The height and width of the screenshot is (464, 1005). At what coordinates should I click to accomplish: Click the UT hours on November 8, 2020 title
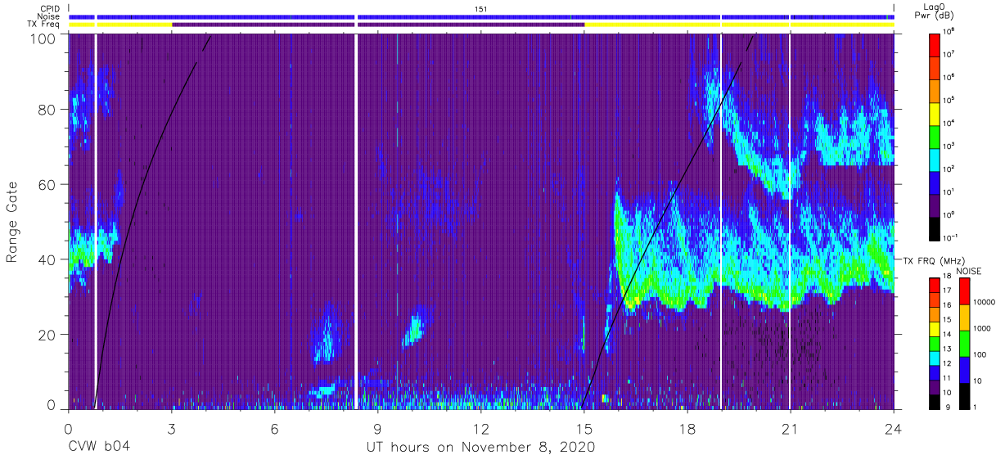[480, 448]
